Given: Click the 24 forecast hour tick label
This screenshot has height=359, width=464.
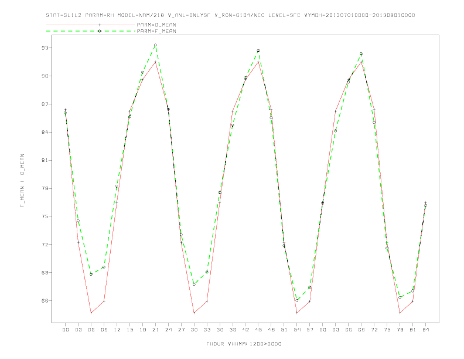Looking at the screenshot, I should (168, 330).
